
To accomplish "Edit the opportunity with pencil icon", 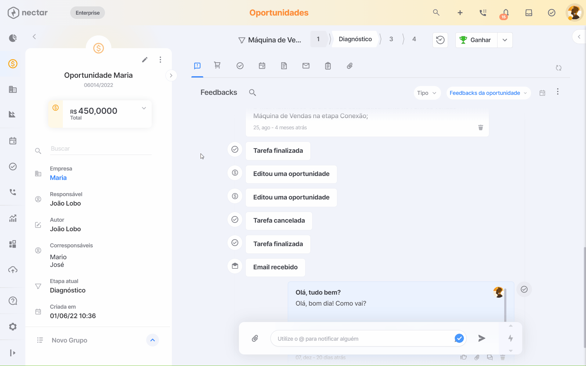I will point(145,60).
